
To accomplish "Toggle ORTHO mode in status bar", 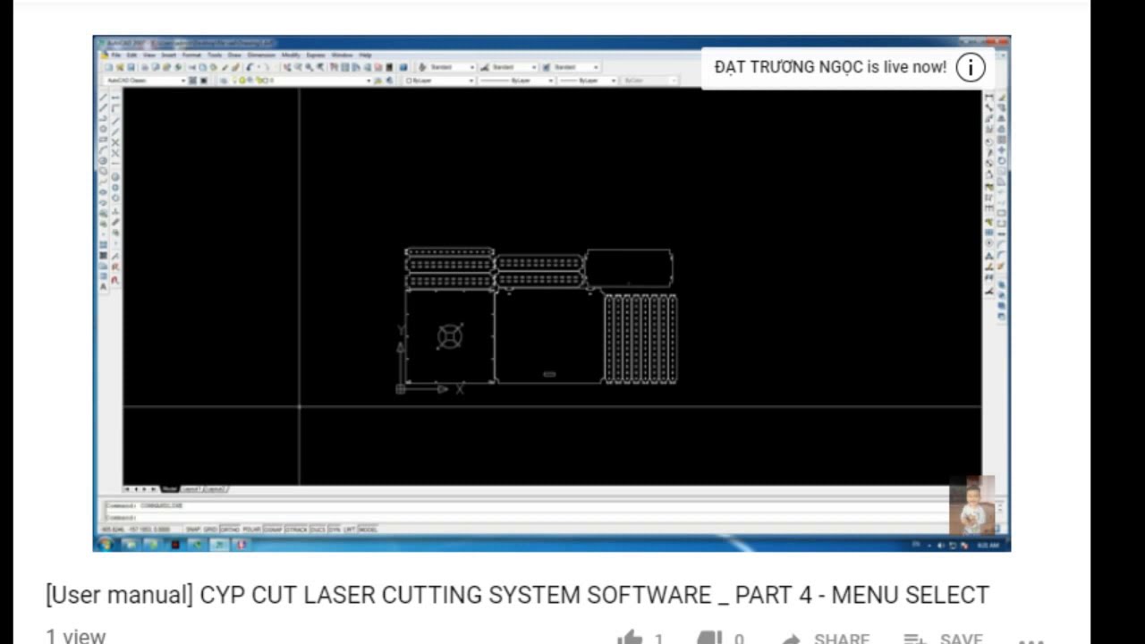I will (x=230, y=530).
